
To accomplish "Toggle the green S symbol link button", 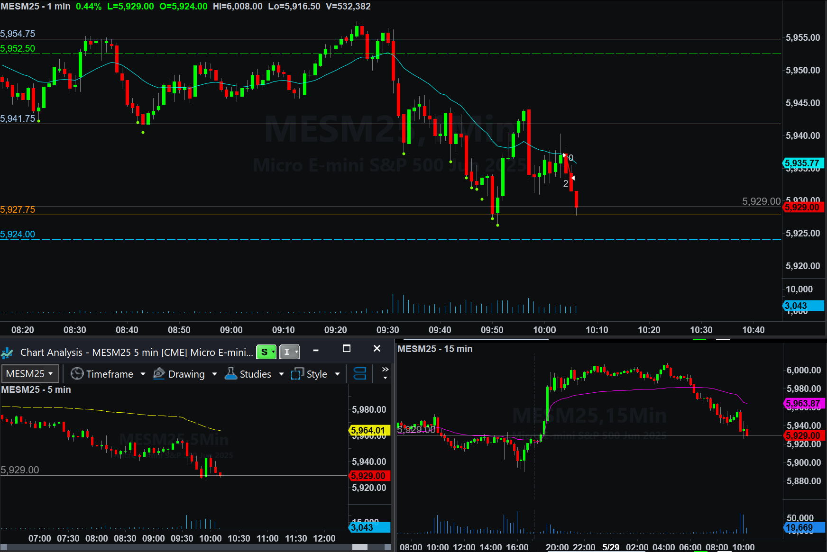I will click(x=266, y=352).
